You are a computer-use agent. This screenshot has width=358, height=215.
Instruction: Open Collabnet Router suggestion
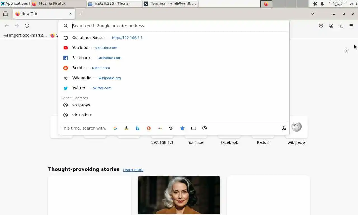(174, 38)
